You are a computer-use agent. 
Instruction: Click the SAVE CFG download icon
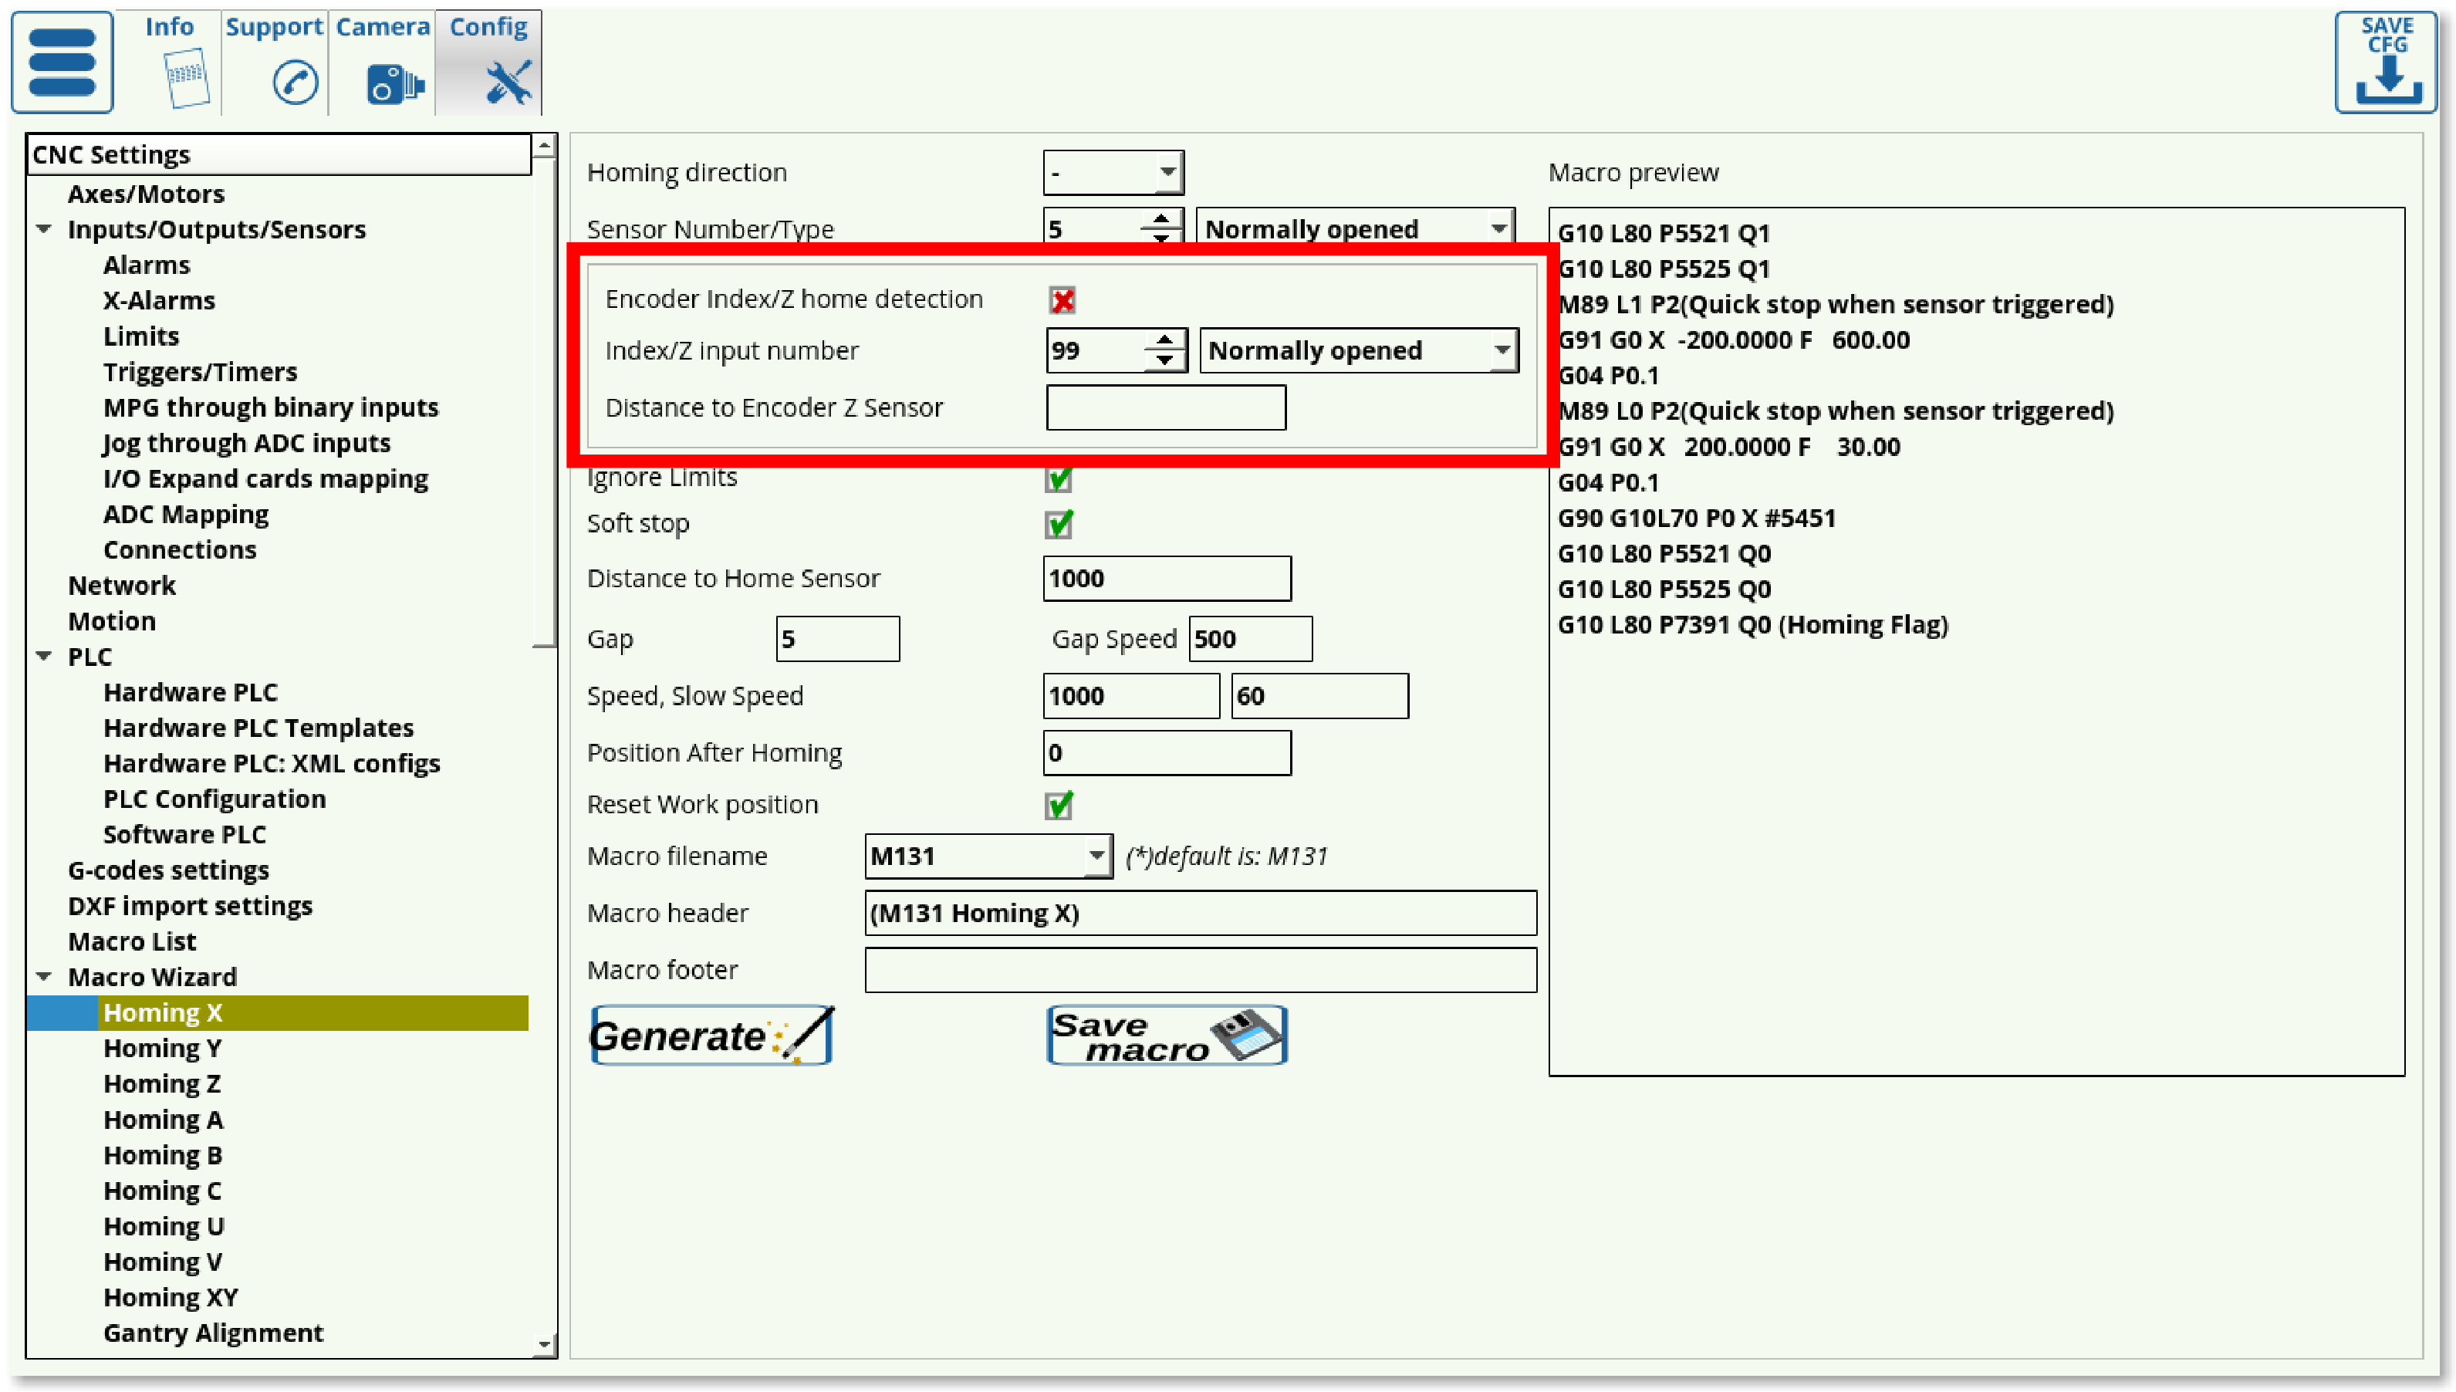[2387, 63]
